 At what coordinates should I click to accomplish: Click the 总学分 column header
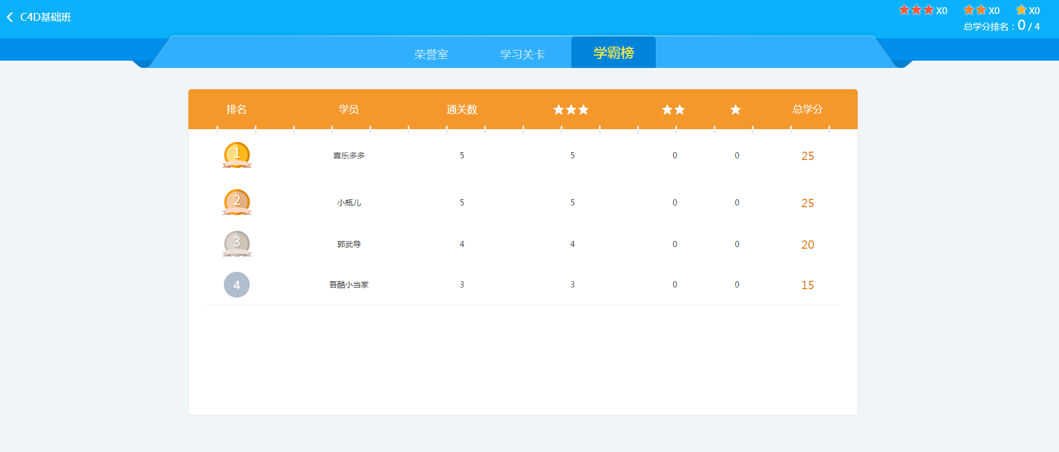[x=808, y=109]
